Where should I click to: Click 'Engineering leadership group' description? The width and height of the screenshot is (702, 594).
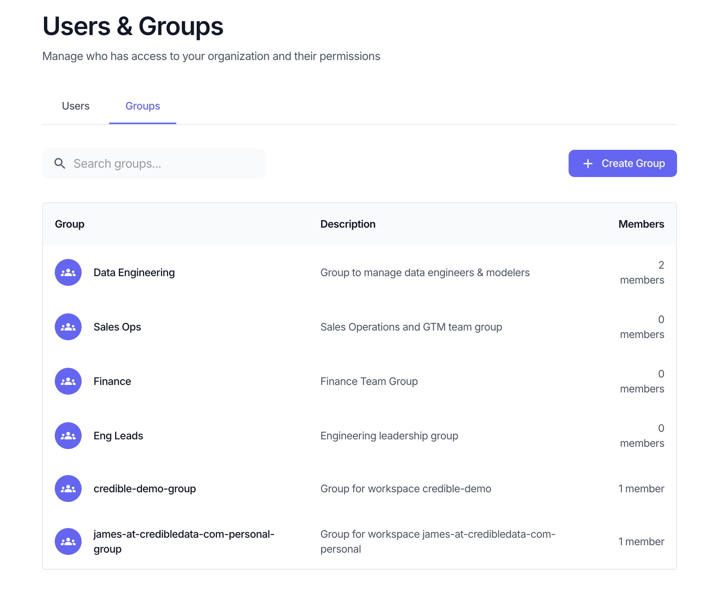click(389, 436)
